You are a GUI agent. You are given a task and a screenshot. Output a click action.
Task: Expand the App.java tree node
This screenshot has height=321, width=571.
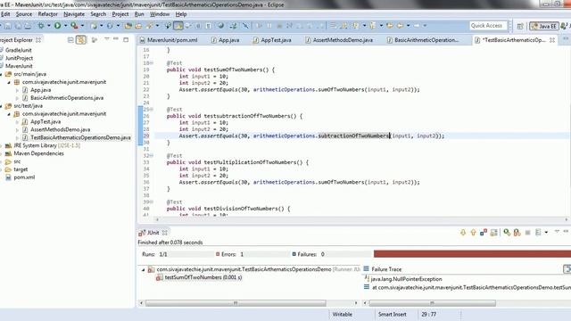(17, 90)
